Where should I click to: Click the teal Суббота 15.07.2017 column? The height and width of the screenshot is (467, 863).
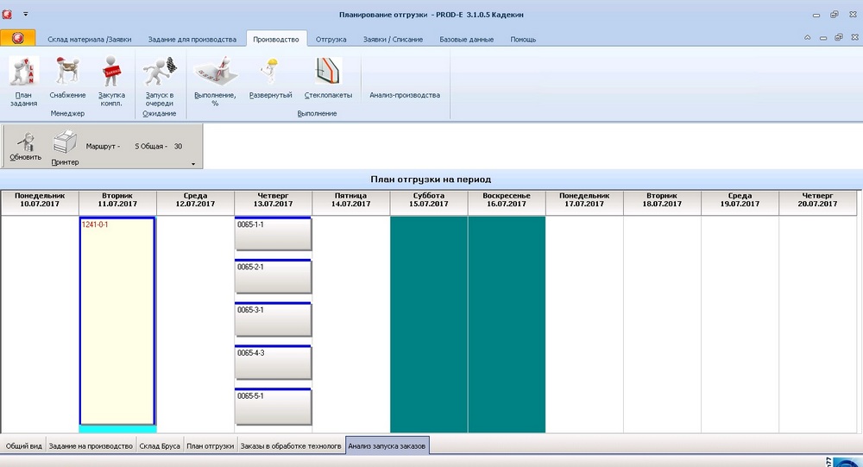click(x=429, y=324)
